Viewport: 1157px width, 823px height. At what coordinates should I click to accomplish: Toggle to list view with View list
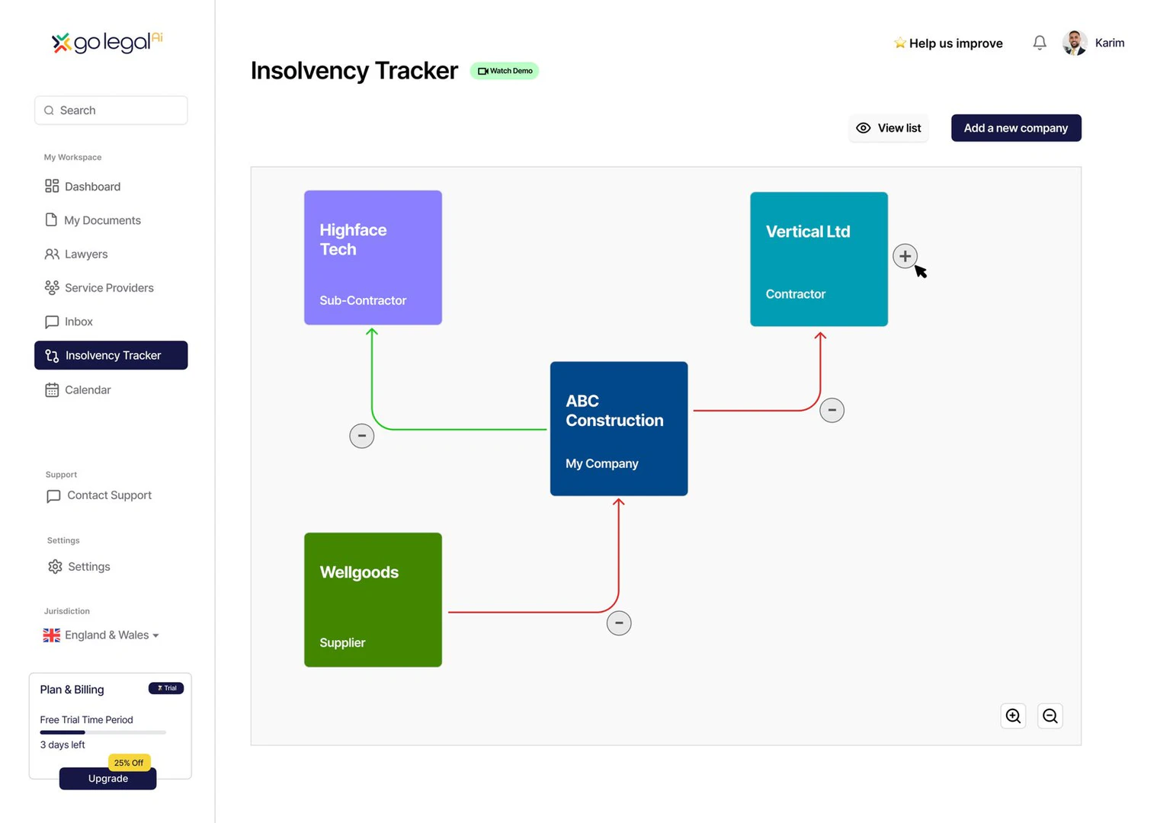click(889, 128)
